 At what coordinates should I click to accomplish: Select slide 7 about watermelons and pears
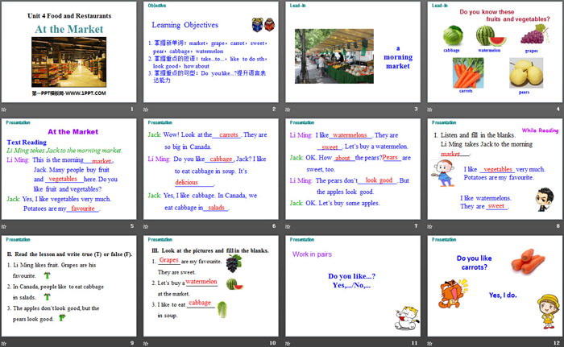click(x=352, y=175)
